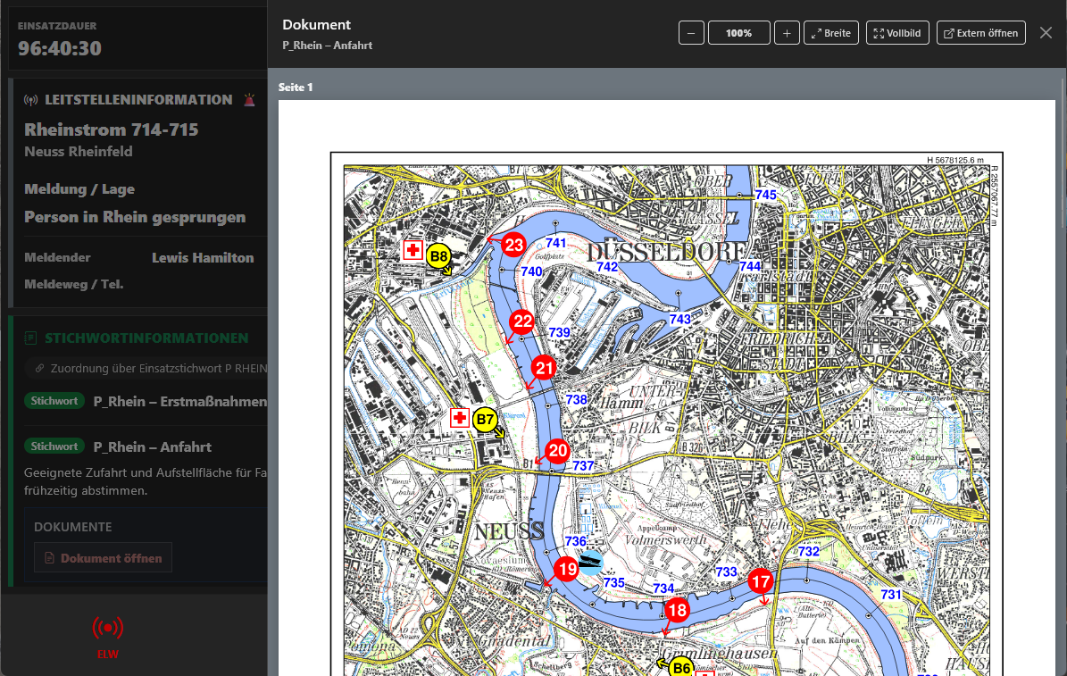Click the 100% zoom level field

point(738,33)
